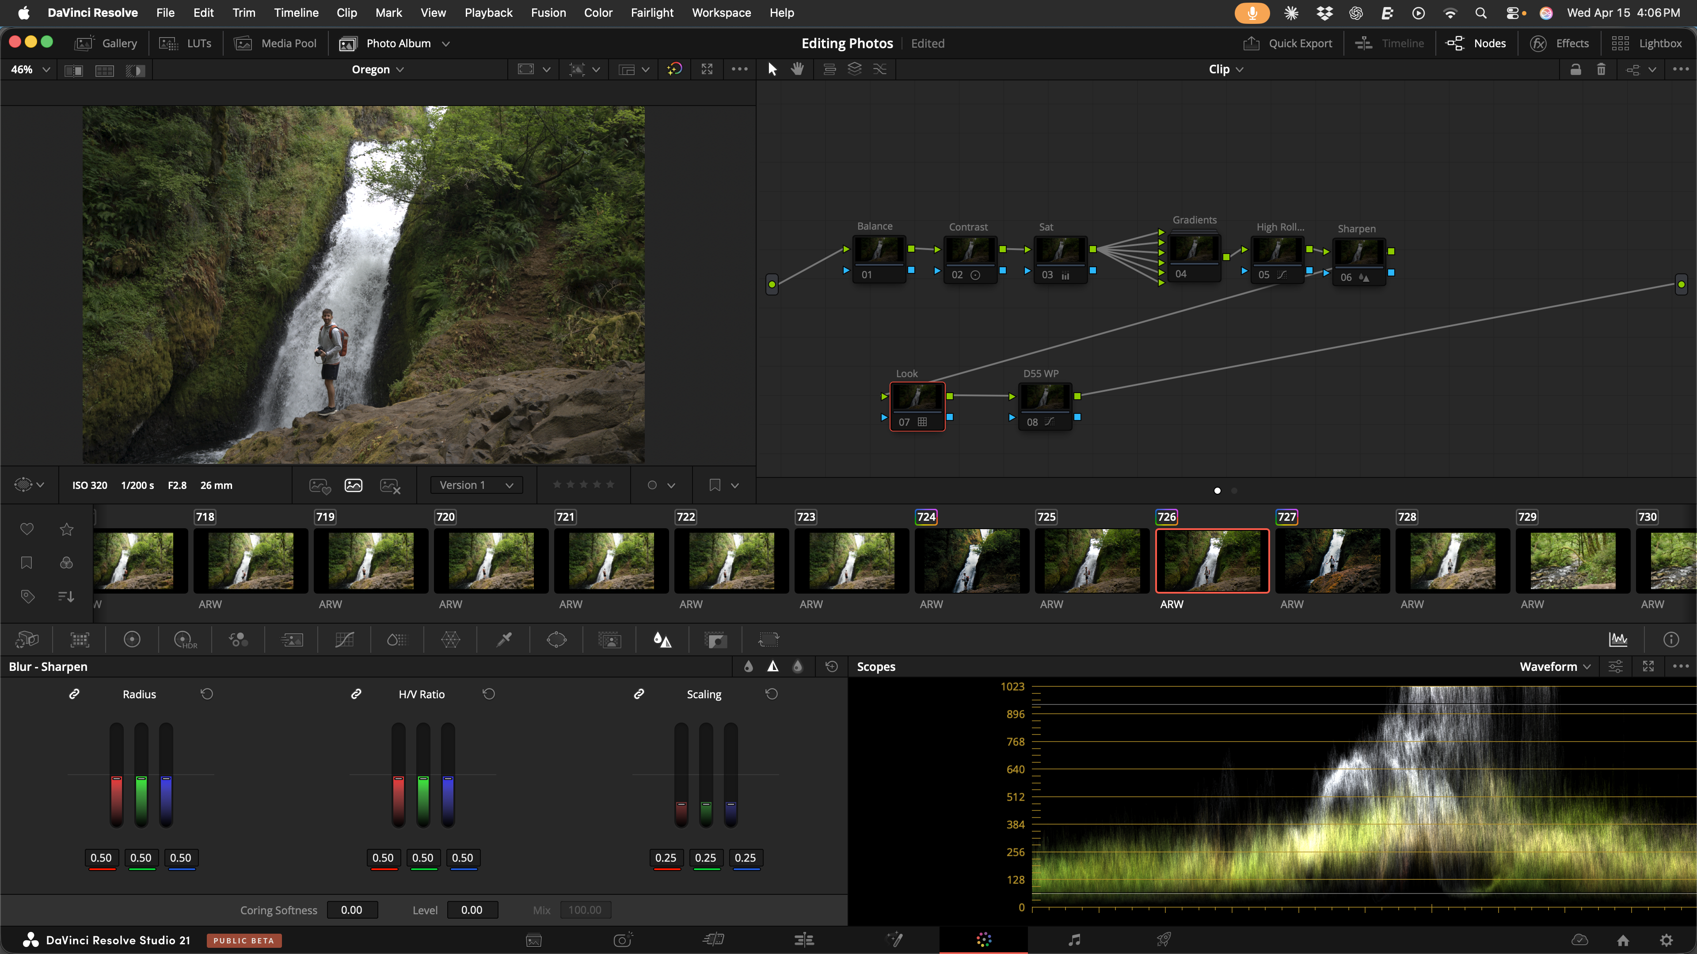Open the Workspace menu
Viewport: 1697px width, 954px height.
click(x=721, y=12)
